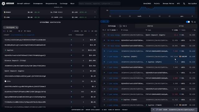Open Личные Метки page
The width and height of the screenshot is (199, 112).
(168, 3)
